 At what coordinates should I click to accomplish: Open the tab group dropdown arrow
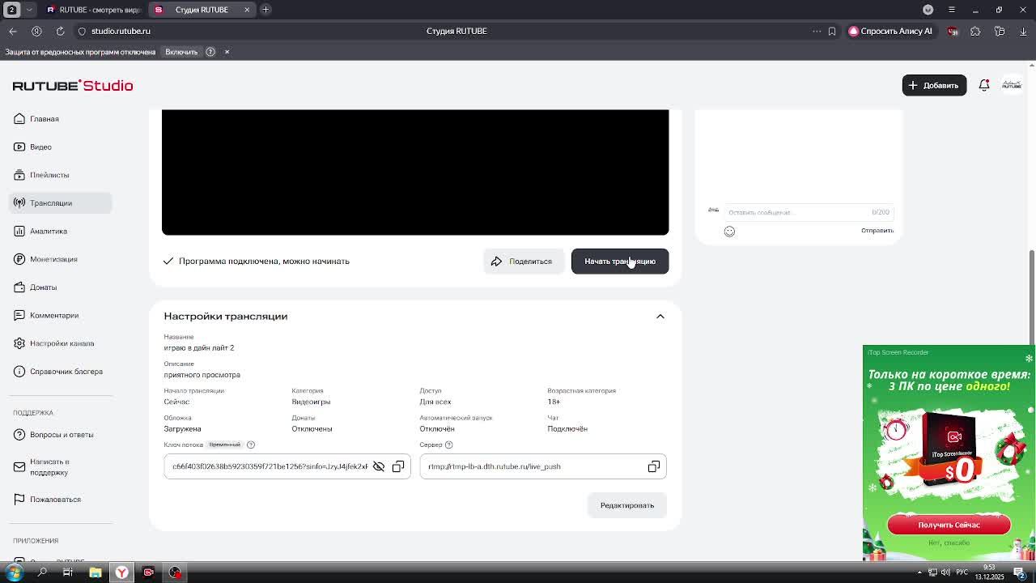click(29, 10)
